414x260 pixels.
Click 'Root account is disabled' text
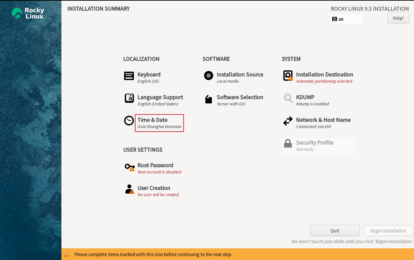(x=159, y=172)
